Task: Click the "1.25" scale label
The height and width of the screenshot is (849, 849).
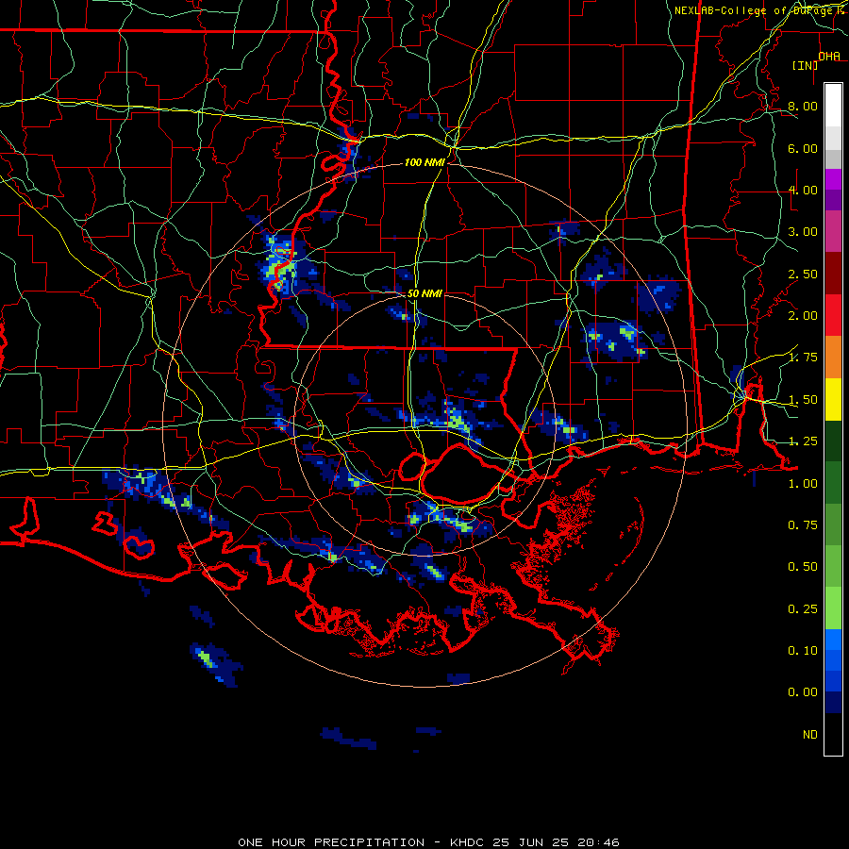Action: point(803,441)
